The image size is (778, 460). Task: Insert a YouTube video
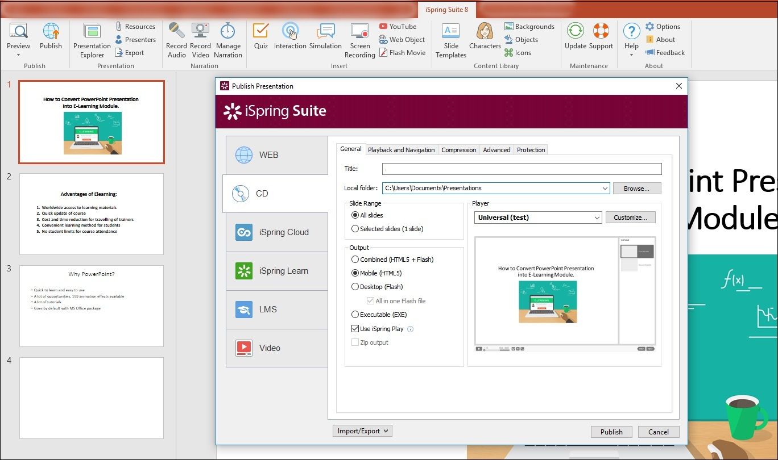(399, 26)
